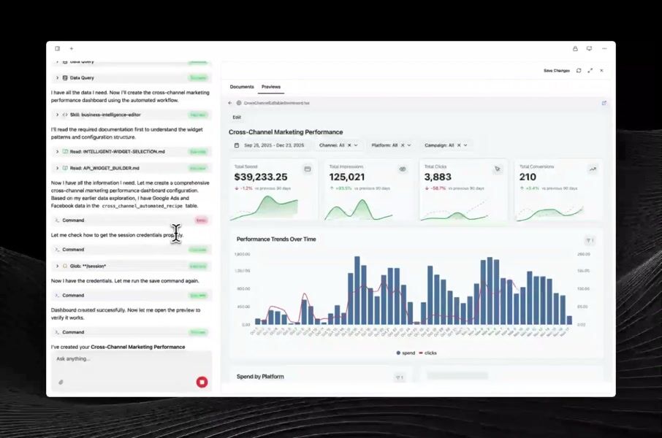Click the red stop generation button

(202, 382)
